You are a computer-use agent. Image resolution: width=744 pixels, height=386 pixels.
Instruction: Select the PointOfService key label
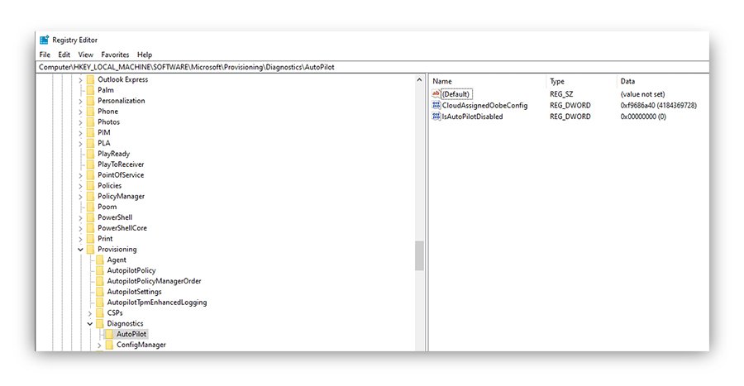coord(121,175)
